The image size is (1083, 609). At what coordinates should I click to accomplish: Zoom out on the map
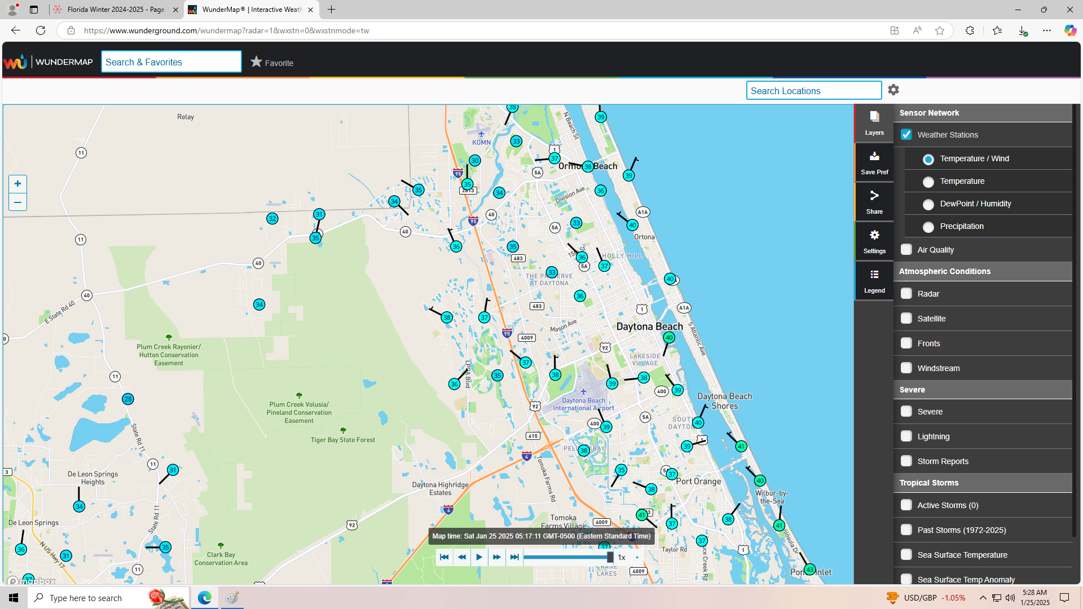click(17, 202)
